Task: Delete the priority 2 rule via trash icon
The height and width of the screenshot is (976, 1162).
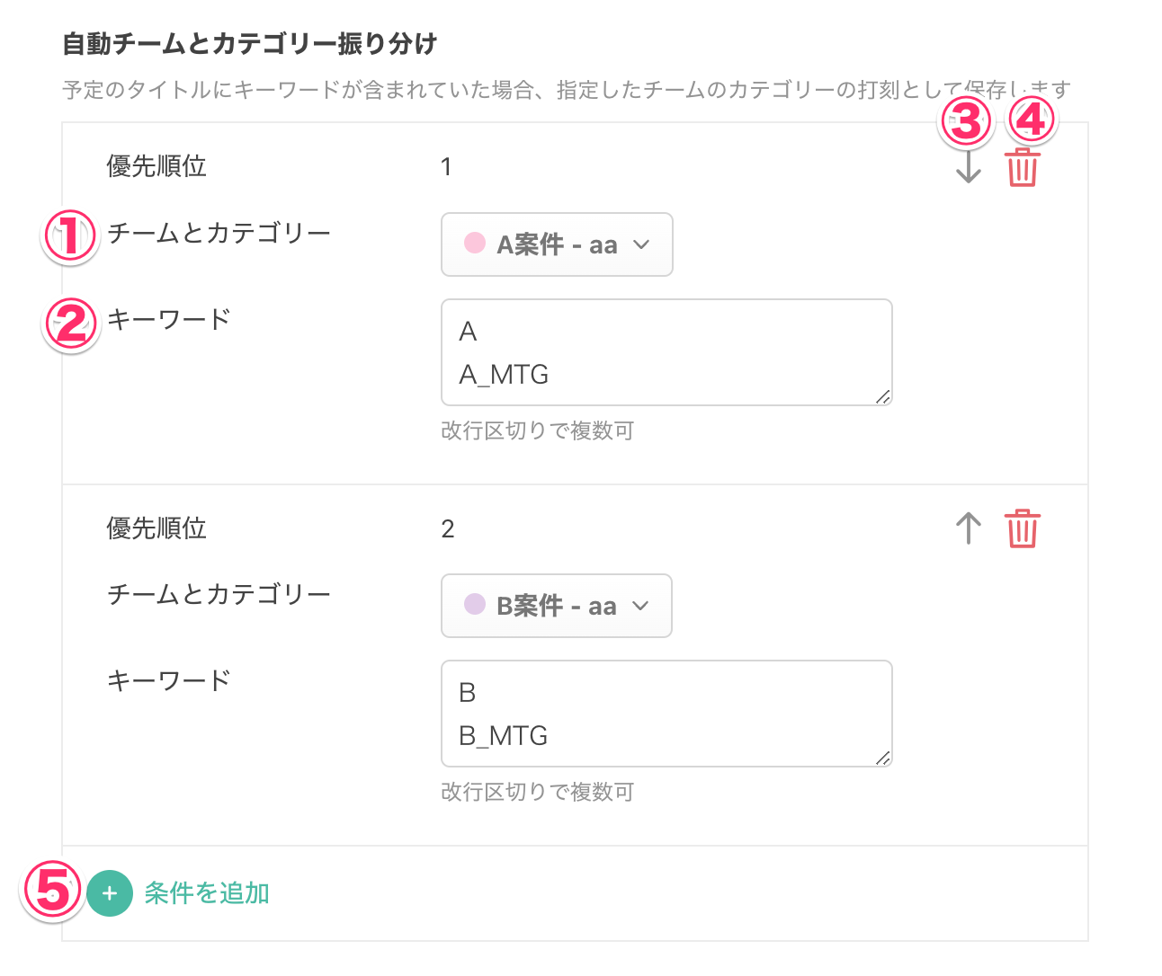Action: (x=1022, y=528)
